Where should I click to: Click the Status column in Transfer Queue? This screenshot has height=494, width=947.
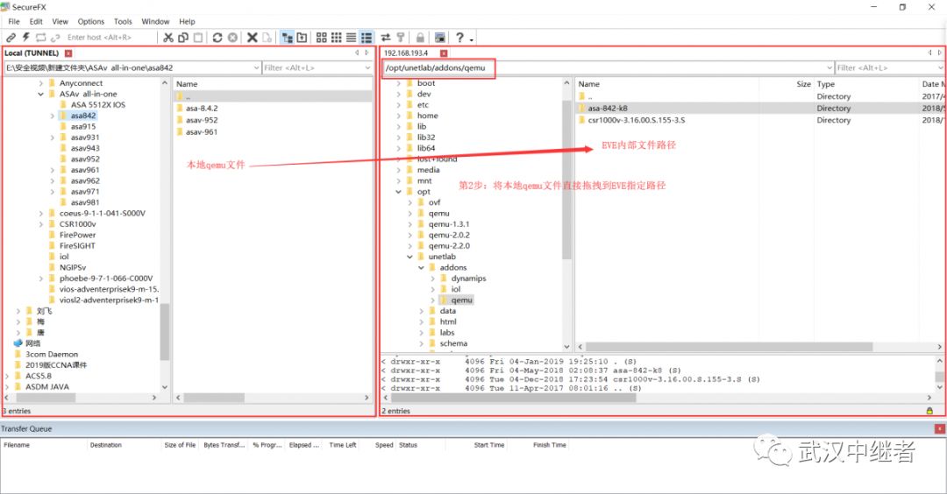point(409,445)
